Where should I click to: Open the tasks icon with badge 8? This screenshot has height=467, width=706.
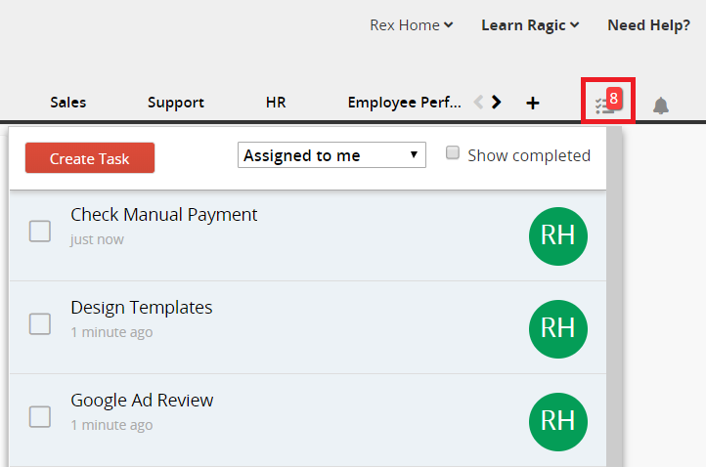pos(607,102)
